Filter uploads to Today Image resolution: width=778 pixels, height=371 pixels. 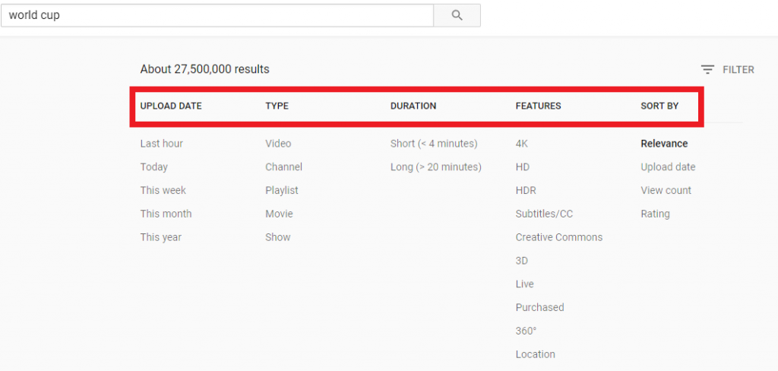(x=153, y=167)
